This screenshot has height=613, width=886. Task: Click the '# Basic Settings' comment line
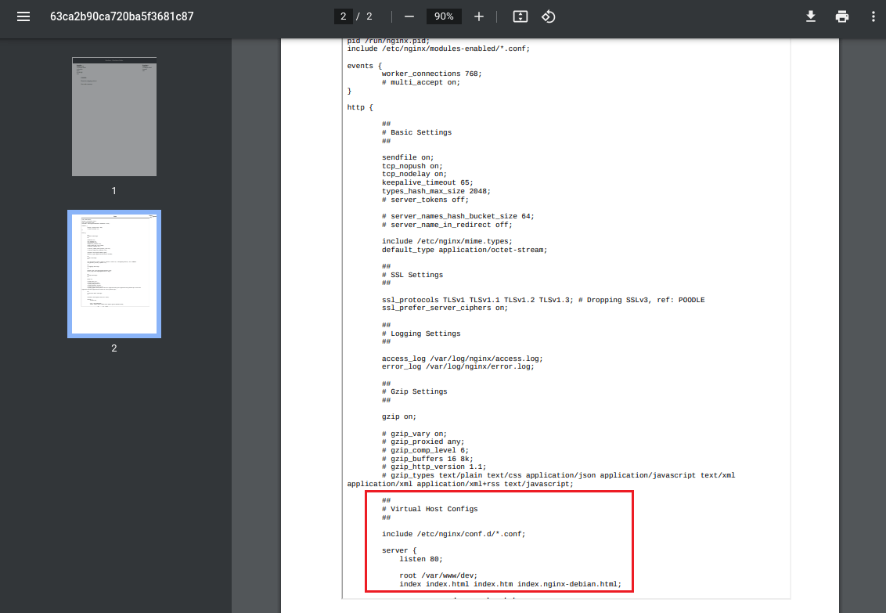tap(416, 133)
